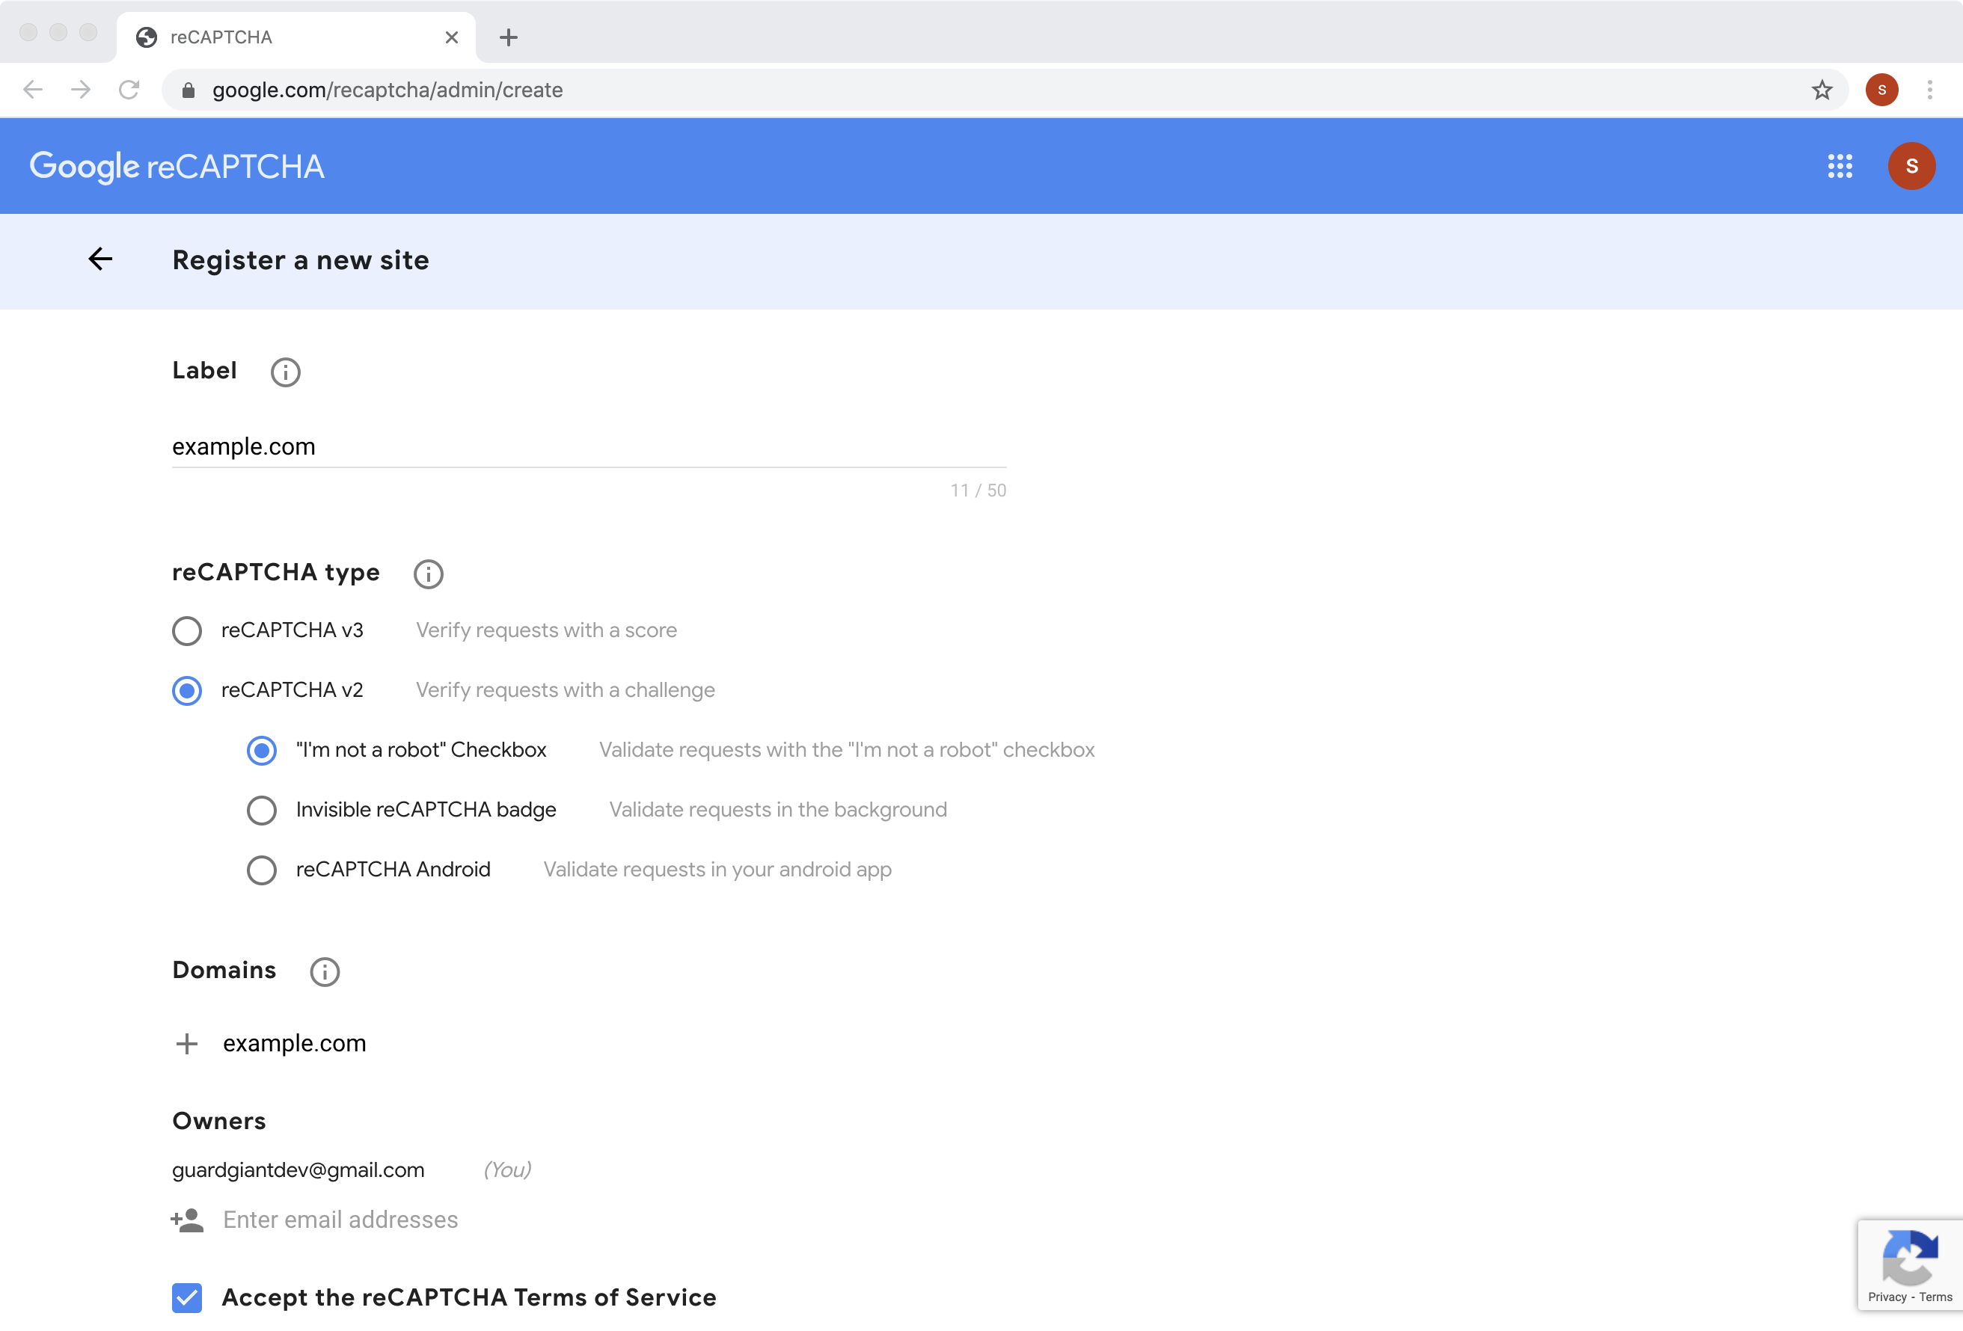Open Chrome three-dot menu

[1930, 90]
